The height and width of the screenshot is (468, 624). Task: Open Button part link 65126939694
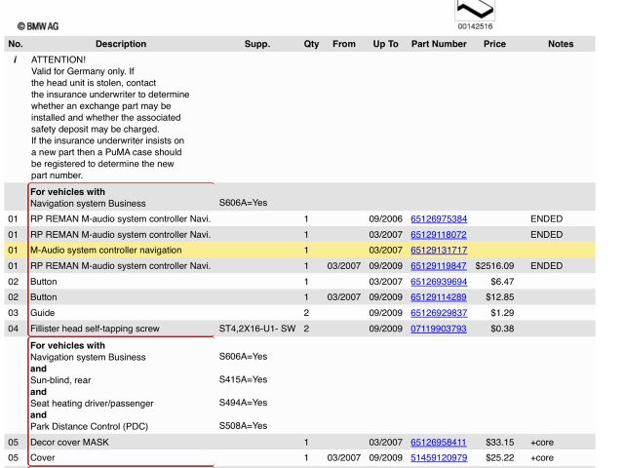tap(439, 282)
